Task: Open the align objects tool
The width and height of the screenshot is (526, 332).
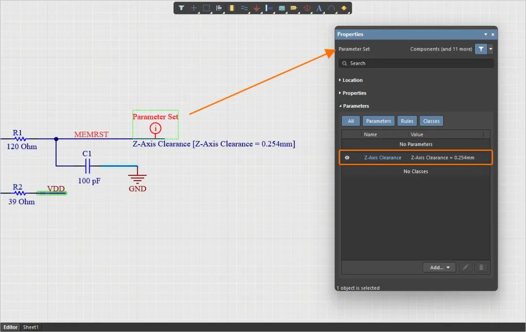Action: (219, 8)
